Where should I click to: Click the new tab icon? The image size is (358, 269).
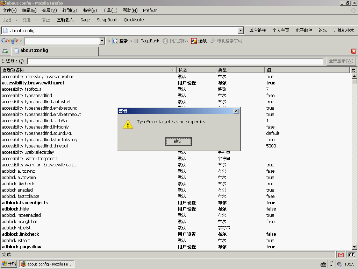pos(5,51)
